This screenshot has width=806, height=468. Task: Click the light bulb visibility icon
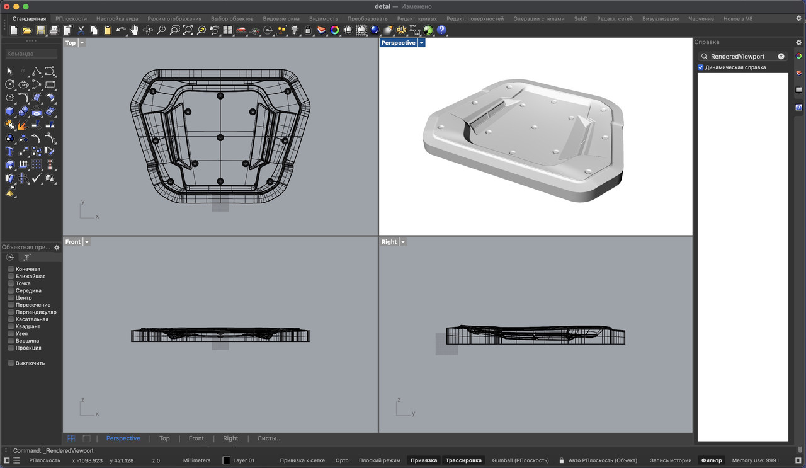[x=295, y=30]
